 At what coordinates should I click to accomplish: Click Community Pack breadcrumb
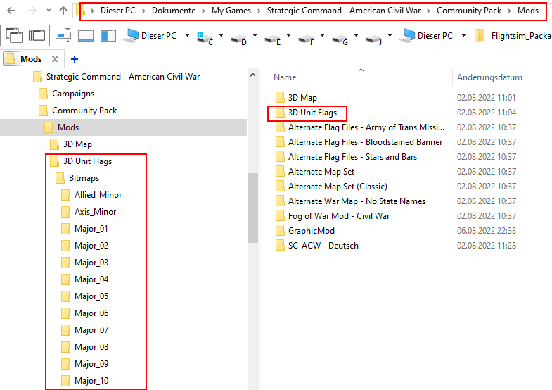[x=469, y=11]
